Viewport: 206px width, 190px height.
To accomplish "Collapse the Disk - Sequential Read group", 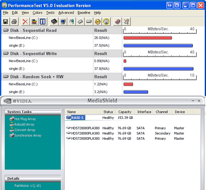I will 6,30.
